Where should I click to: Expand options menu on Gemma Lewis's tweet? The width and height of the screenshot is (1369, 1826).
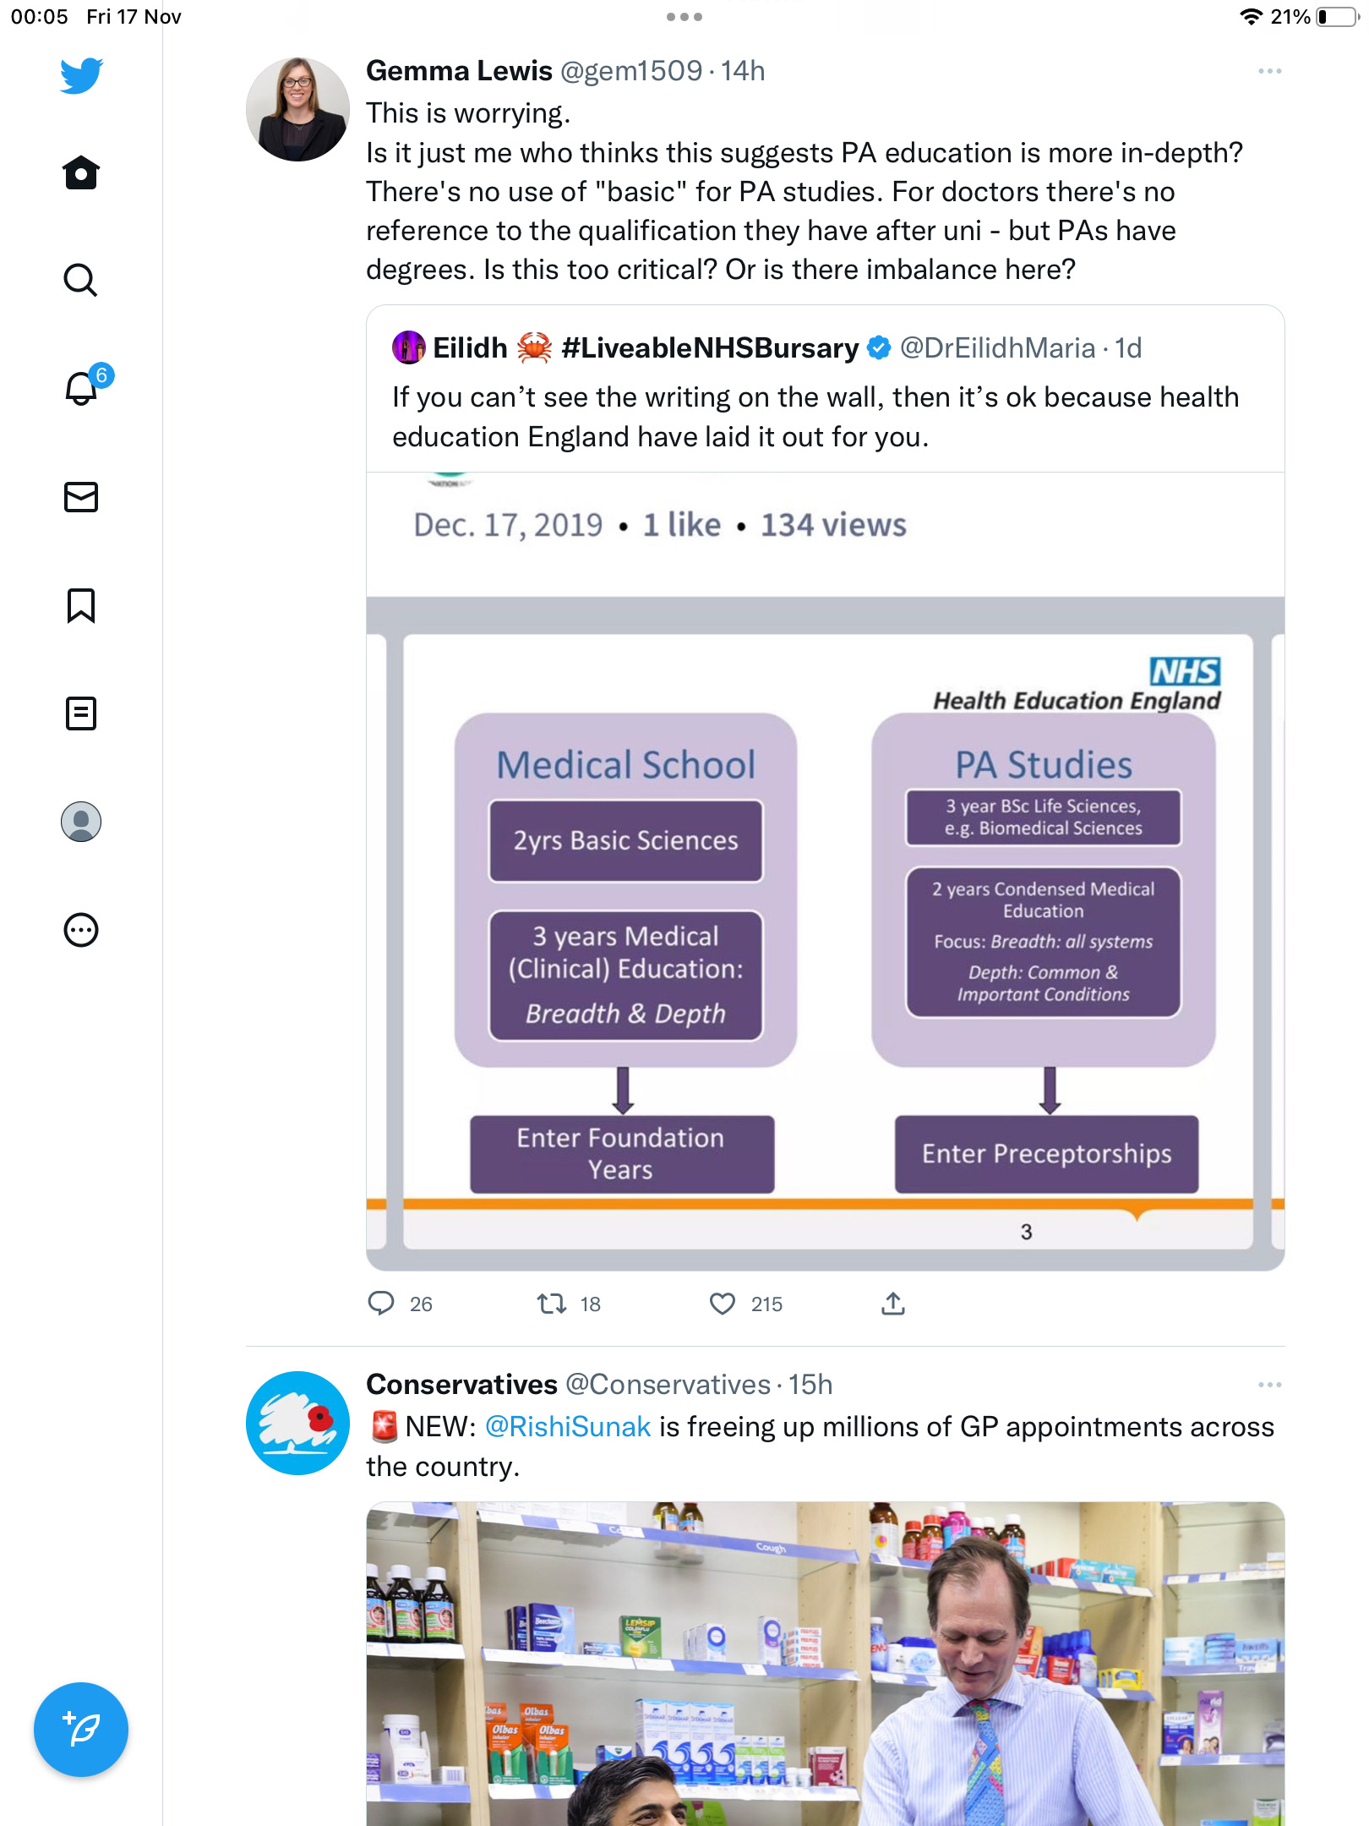click(x=1269, y=71)
